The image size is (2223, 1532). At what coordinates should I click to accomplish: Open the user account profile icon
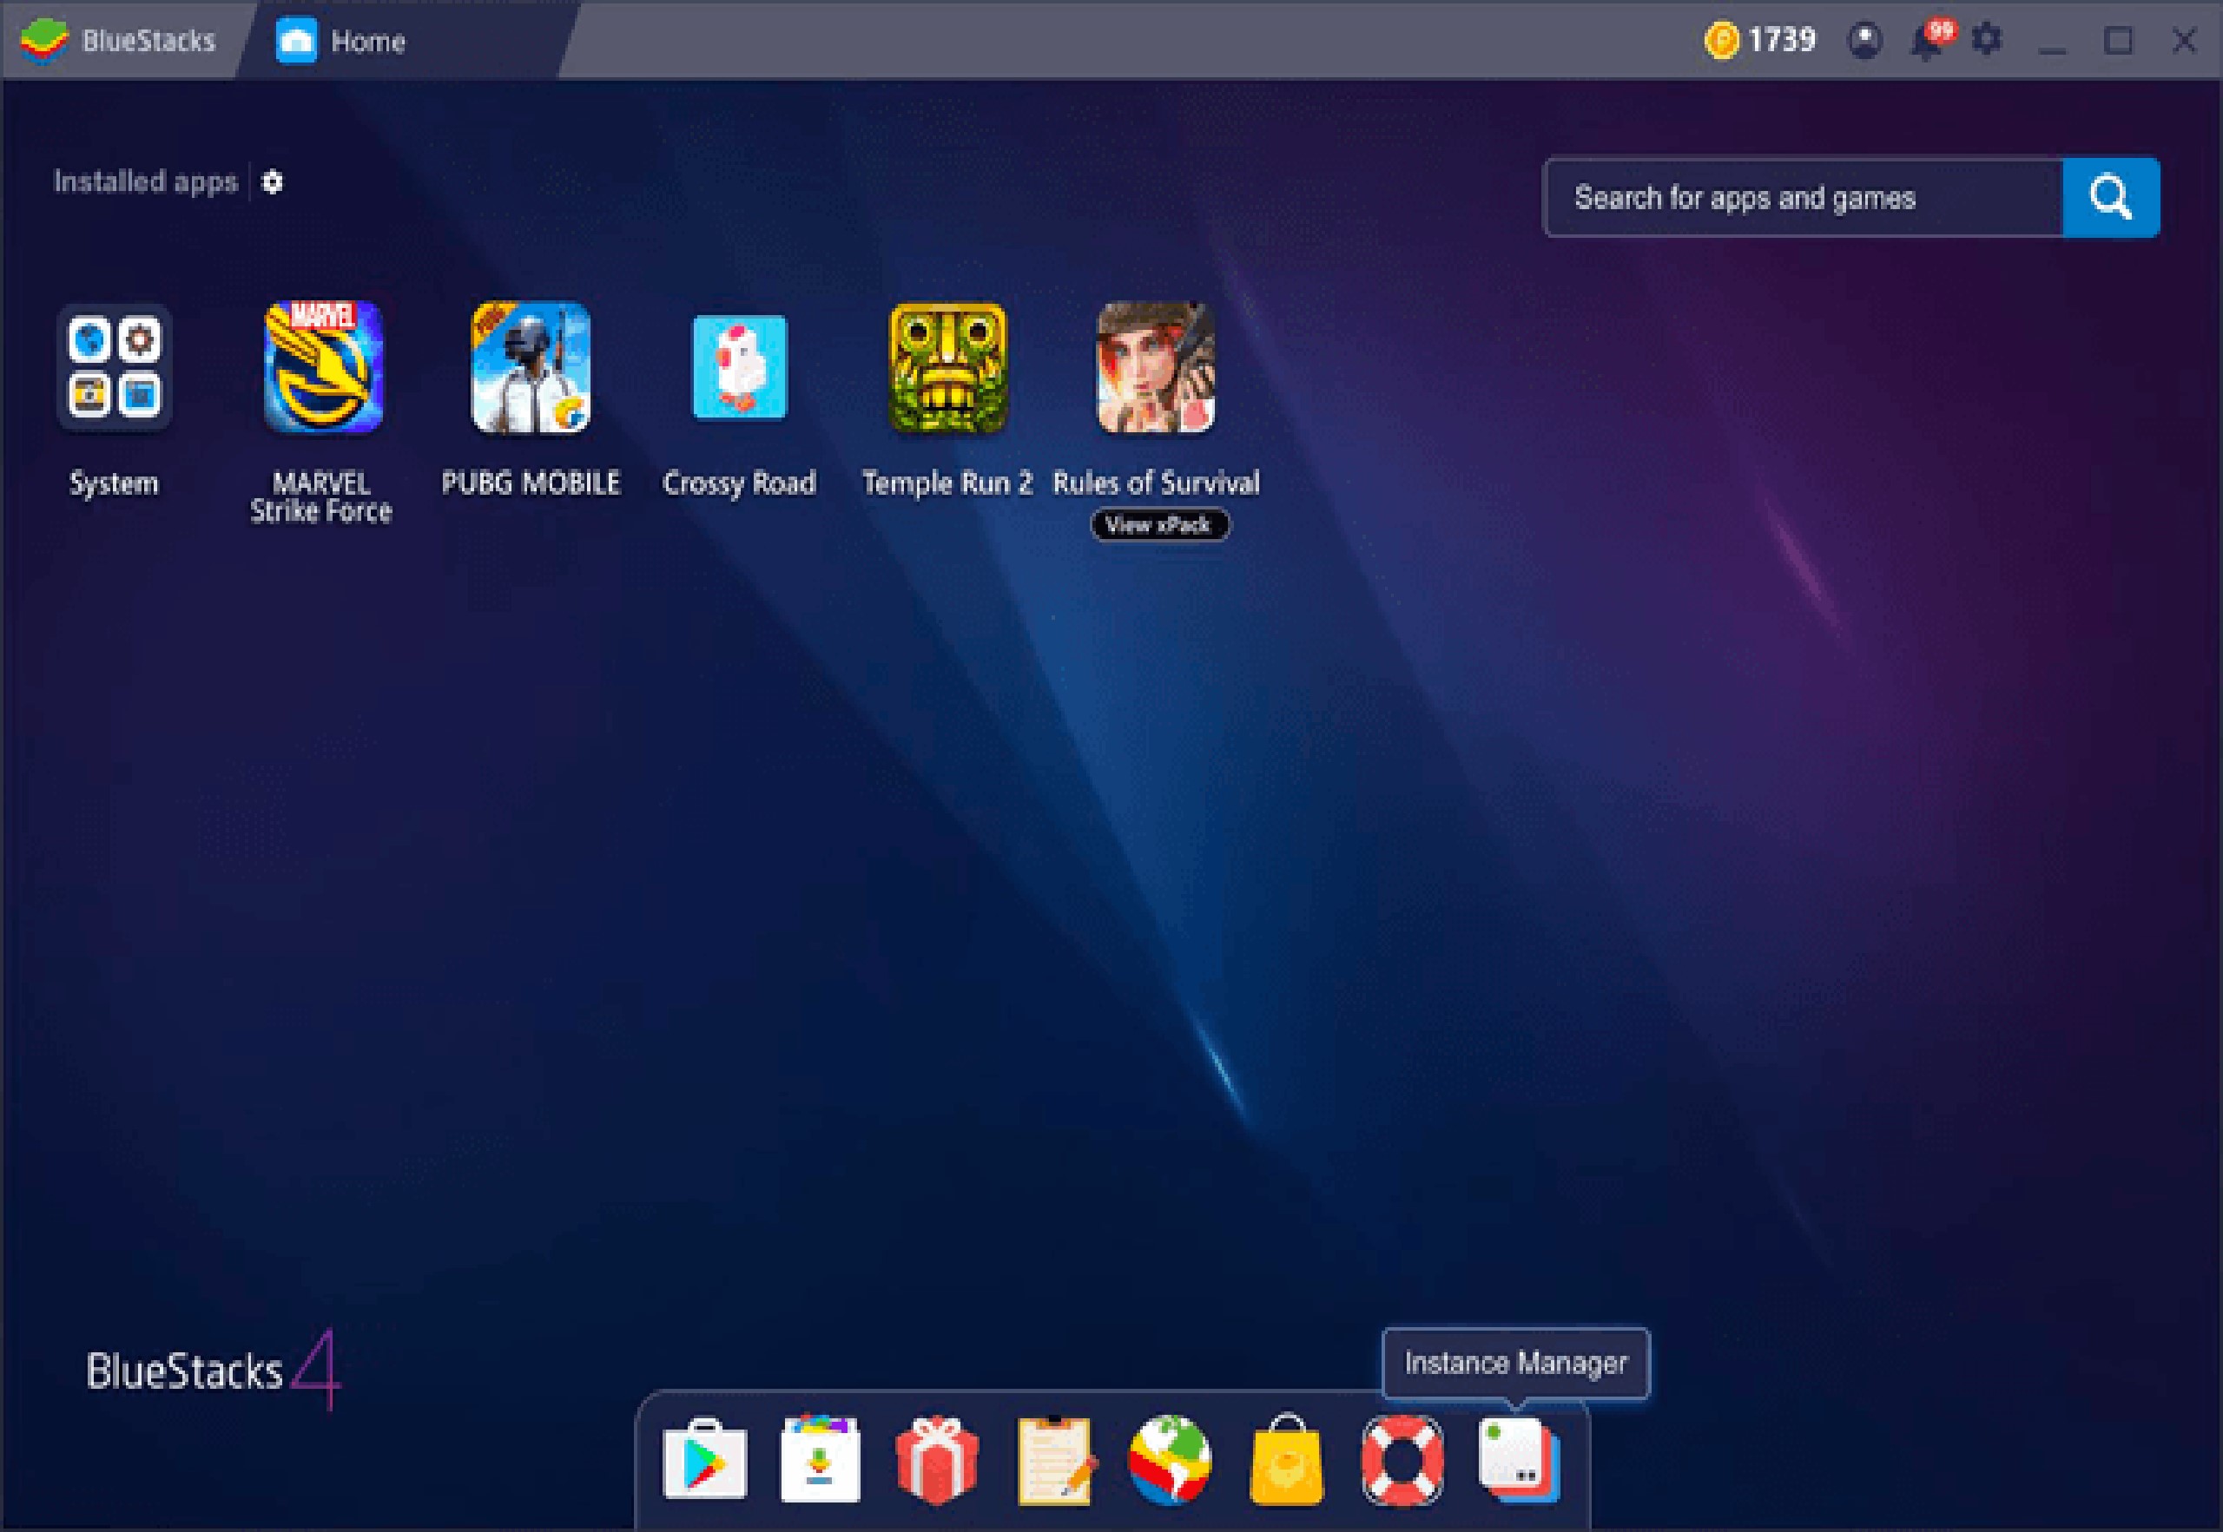tap(1865, 40)
